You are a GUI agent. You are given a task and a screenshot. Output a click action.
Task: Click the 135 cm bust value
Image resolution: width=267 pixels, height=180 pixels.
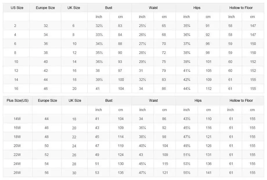point(121,173)
